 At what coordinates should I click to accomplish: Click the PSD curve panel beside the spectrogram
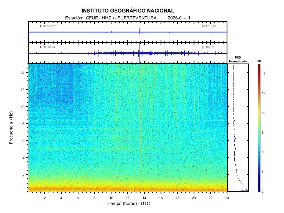[238, 128]
